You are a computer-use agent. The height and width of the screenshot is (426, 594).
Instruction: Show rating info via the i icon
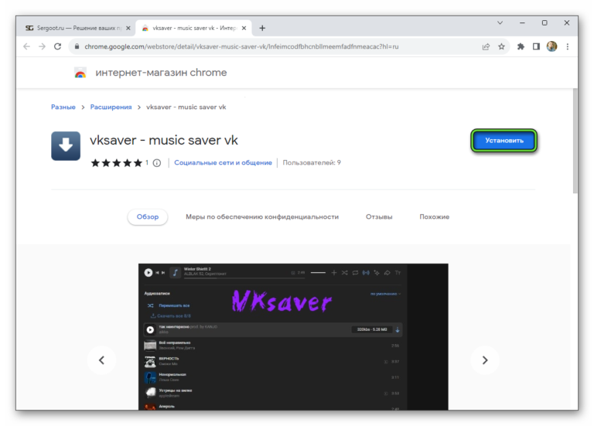pos(157,163)
